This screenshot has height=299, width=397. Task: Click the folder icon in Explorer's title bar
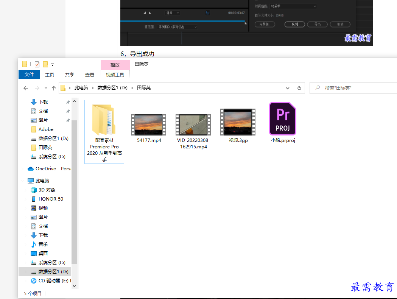25,64
